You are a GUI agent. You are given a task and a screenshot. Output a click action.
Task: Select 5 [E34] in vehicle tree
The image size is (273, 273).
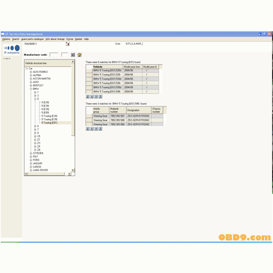[x=45, y=106]
